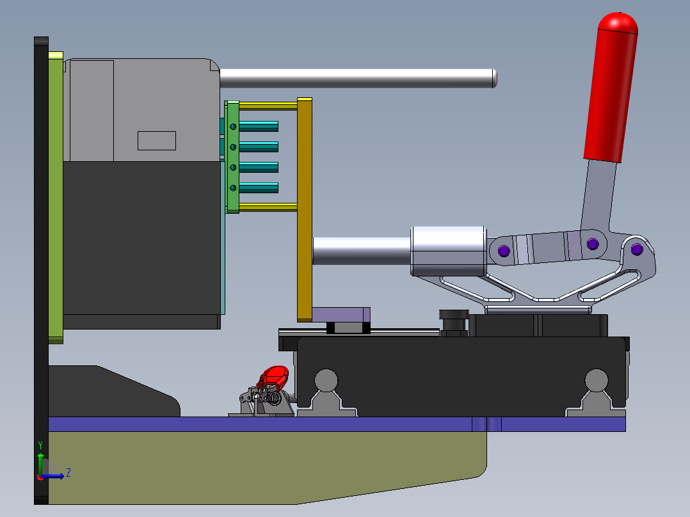Select the black vertical back plate
The width and height of the screenshot is (690, 517).
pos(41,271)
